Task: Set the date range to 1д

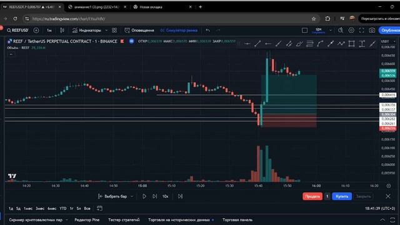Action: (x=11, y=208)
